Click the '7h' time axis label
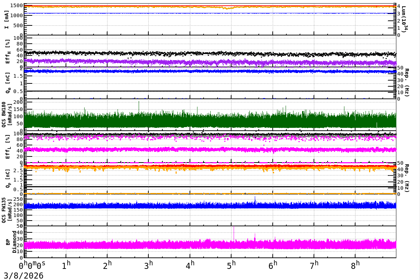Viewport: 420px width, 280px height. (x=314, y=265)
